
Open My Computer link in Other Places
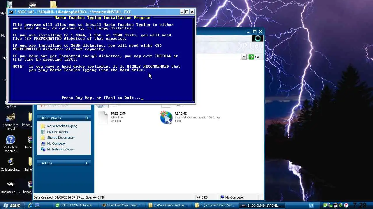pos(57,143)
